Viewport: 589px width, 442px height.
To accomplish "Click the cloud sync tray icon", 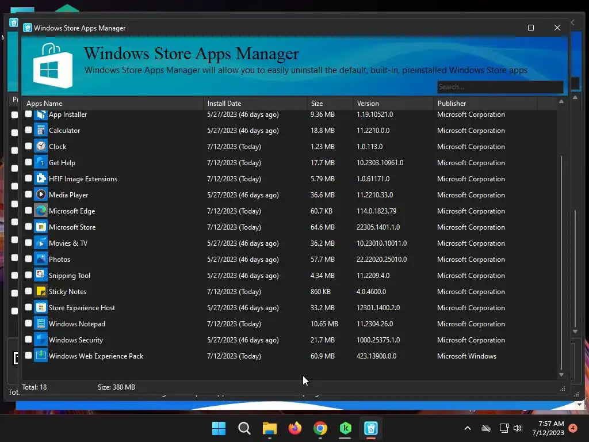I will coord(486,428).
